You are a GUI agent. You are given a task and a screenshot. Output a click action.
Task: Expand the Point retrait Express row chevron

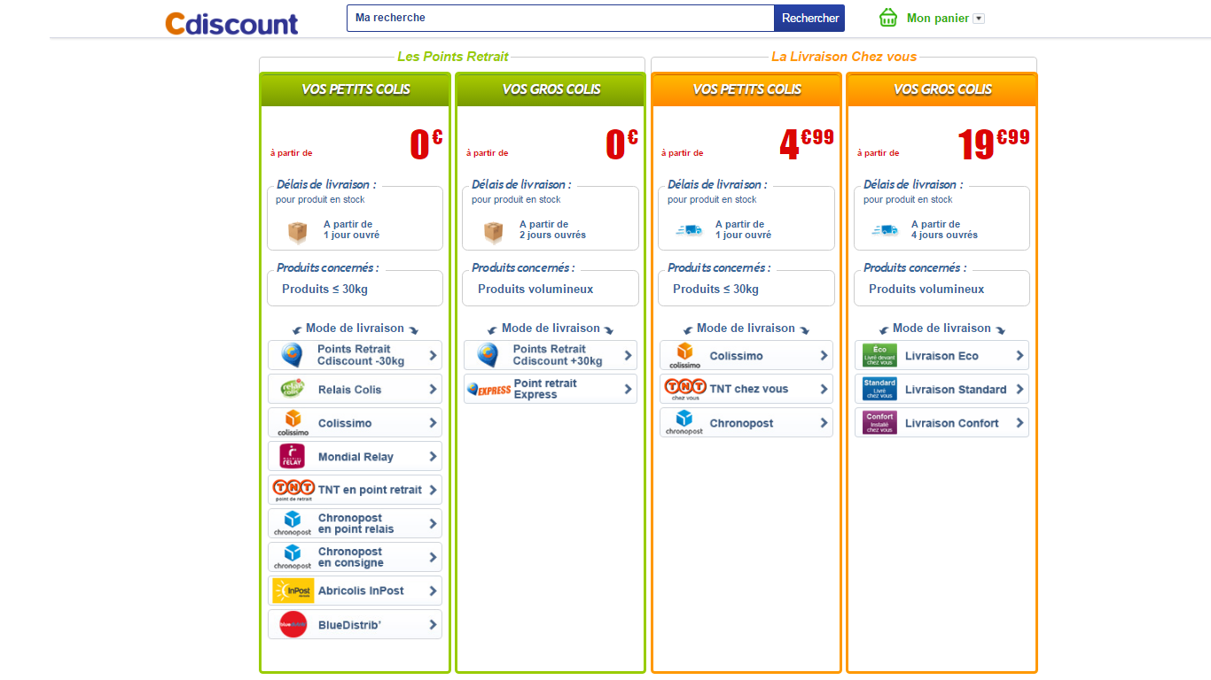(628, 389)
